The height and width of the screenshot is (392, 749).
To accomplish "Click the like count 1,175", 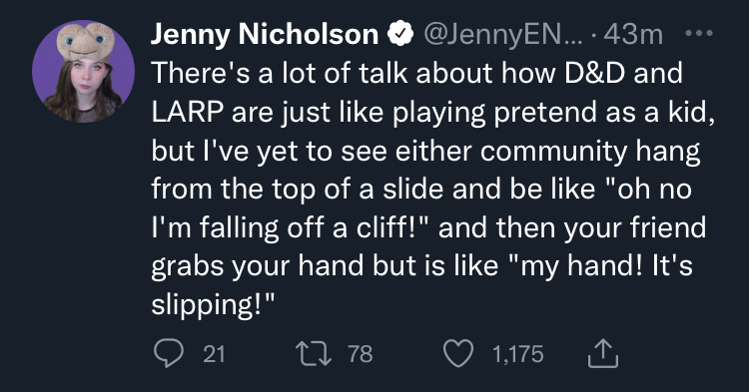I will click(x=517, y=354).
